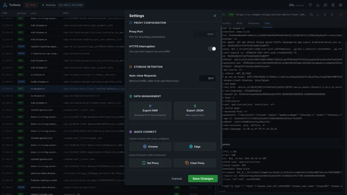
Task: Click the download export icon in the top toolbar
Action: [318, 5]
